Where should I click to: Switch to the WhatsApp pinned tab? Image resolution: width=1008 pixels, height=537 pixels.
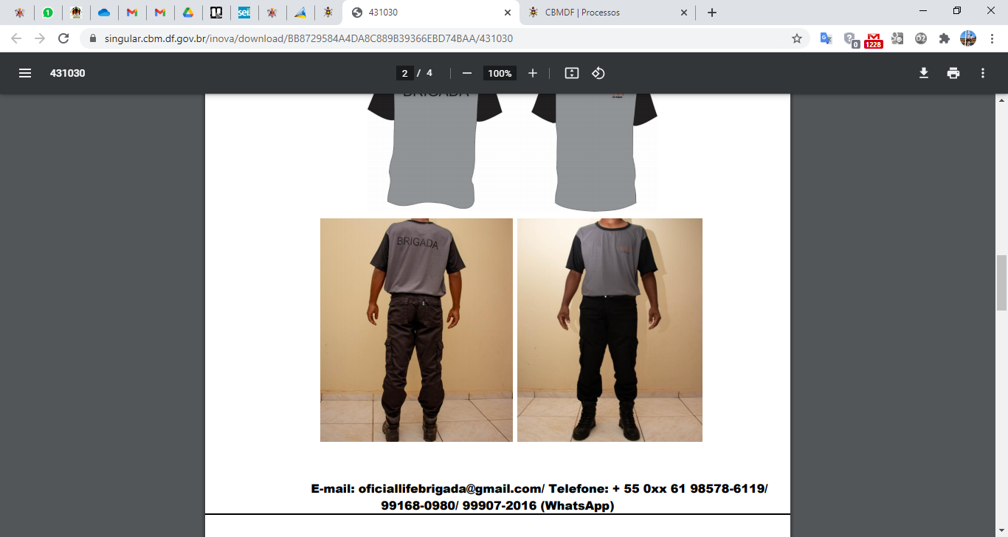tap(48, 13)
